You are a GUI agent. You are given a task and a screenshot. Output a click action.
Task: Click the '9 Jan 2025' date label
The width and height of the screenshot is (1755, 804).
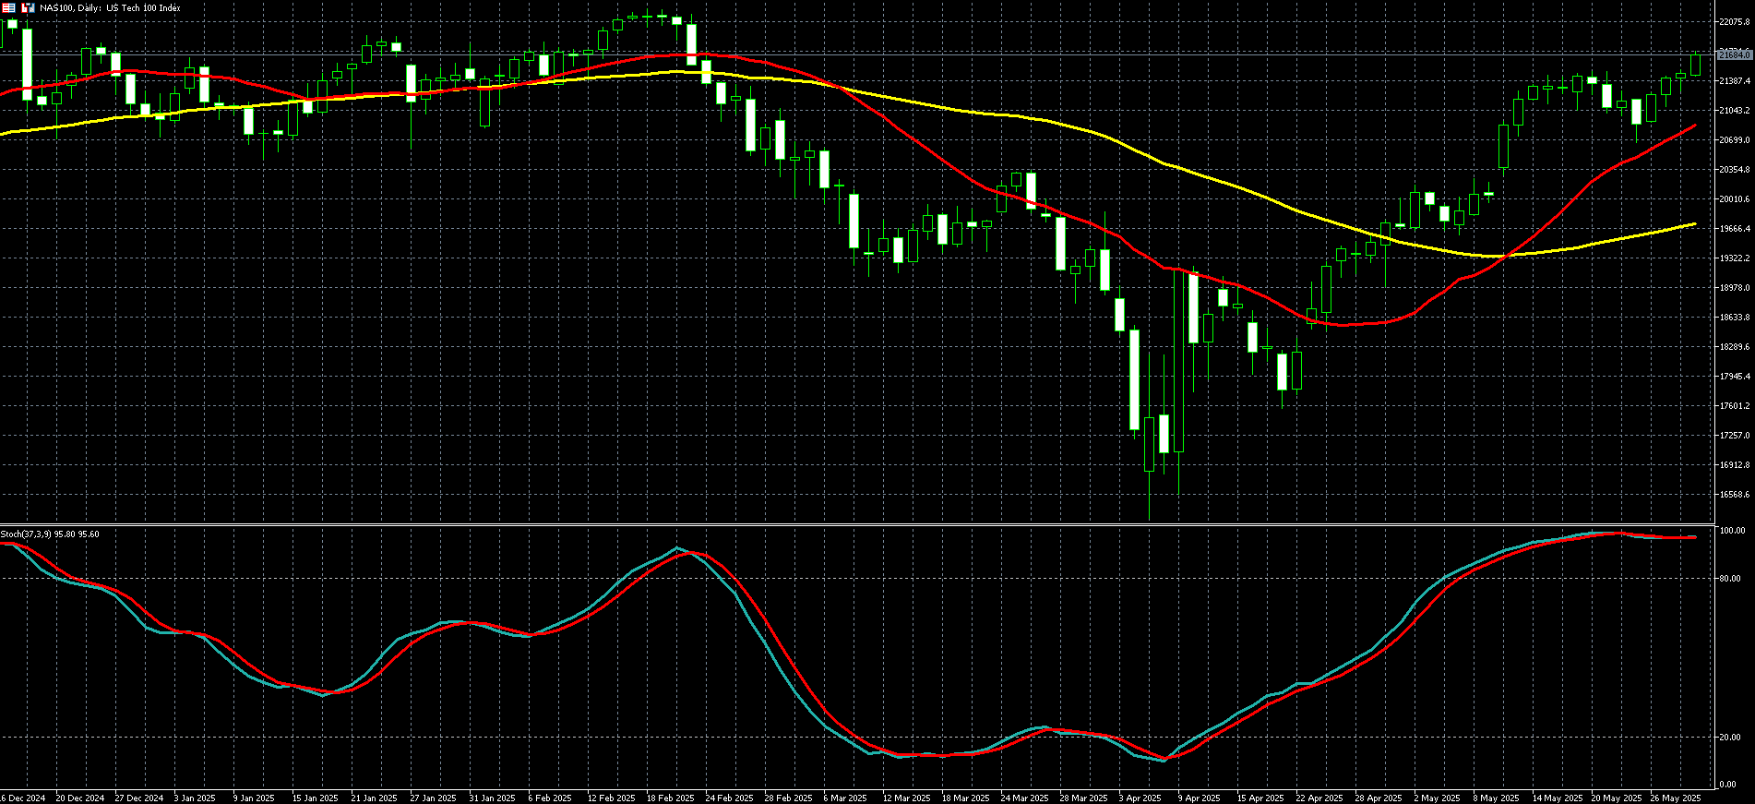tap(254, 798)
